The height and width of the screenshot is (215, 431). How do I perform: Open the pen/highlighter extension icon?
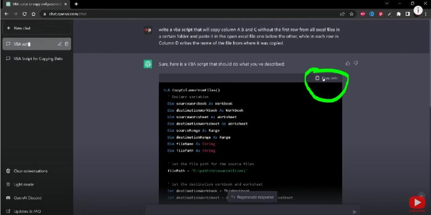coord(389,14)
